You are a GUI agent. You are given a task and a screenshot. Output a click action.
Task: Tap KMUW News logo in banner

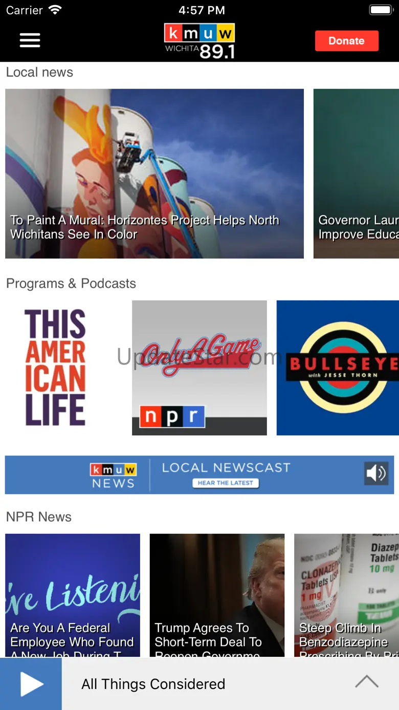point(113,476)
